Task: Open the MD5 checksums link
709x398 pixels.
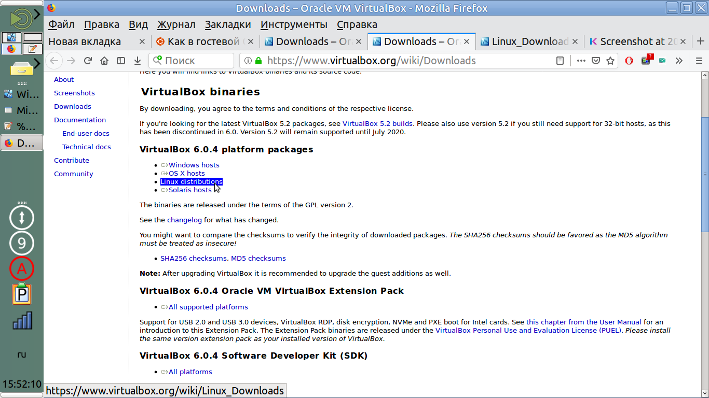Action: [x=258, y=258]
